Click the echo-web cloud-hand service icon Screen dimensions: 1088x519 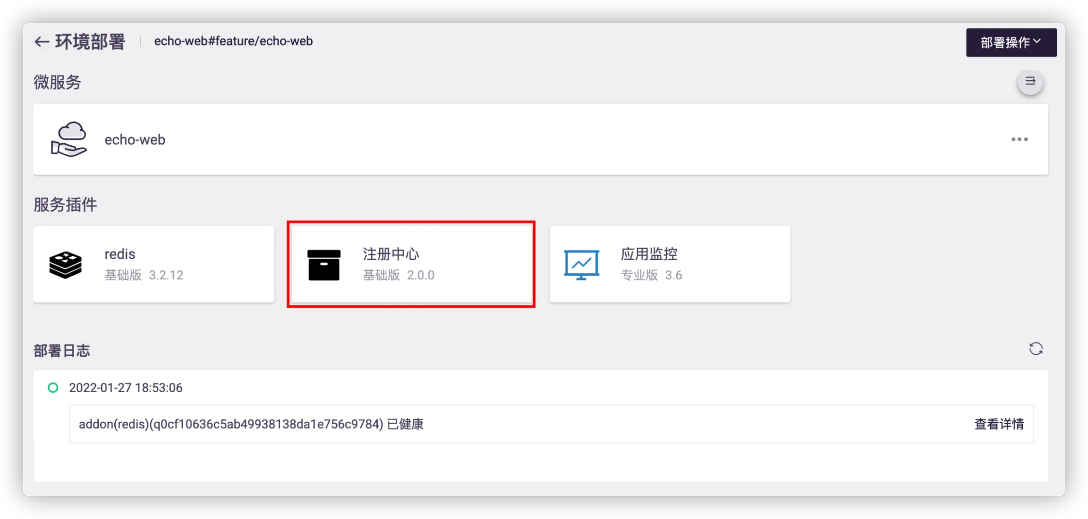(69, 139)
